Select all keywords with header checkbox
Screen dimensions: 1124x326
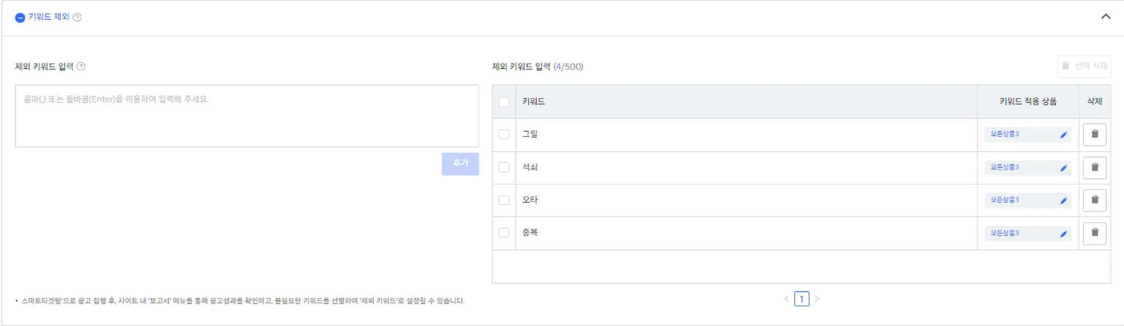[x=504, y=102]
